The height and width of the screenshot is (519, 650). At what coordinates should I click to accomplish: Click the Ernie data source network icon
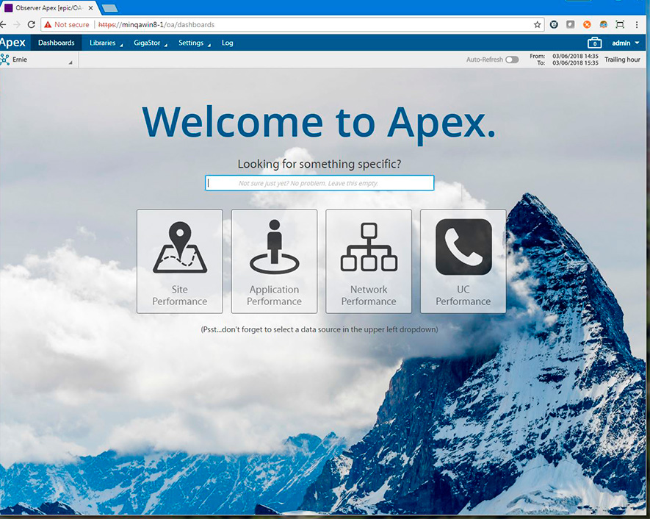pos(5,60)
